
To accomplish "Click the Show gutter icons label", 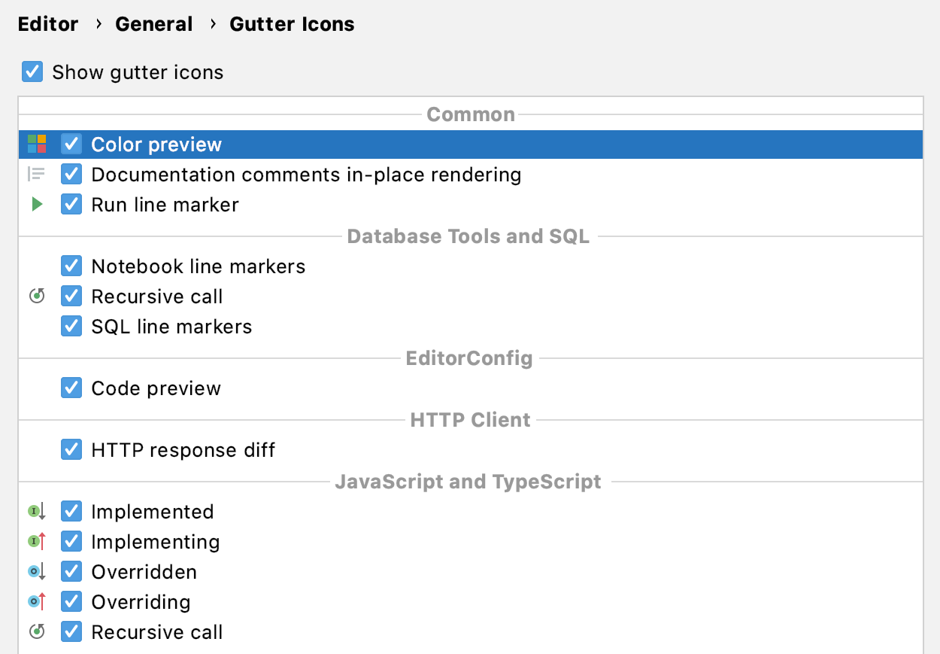I will 138,72.
